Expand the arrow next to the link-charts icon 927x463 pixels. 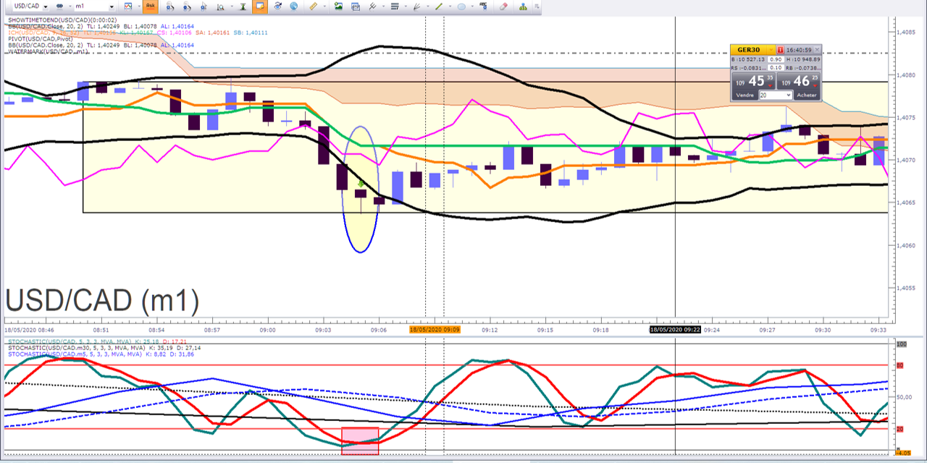coord(70,7)
